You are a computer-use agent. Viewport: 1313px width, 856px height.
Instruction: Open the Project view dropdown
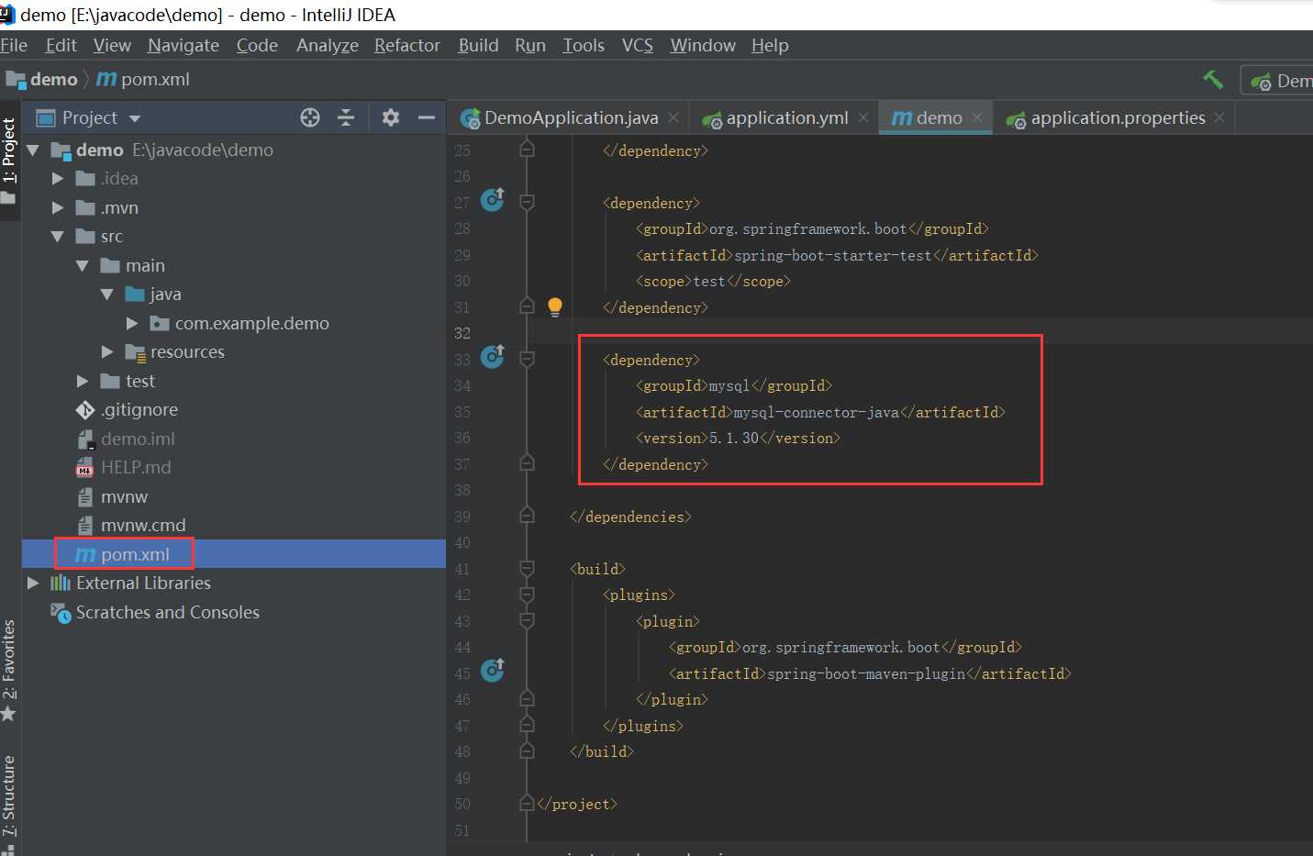tap(135, 118)
